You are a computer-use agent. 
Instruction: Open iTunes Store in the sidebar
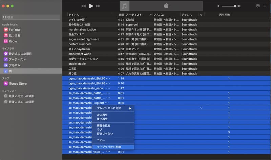(x=18, y=84)
